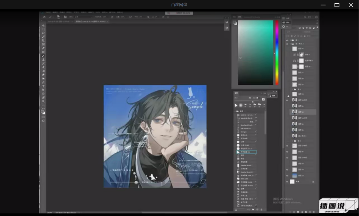The height and width of the screenshot is (216, 359).
Task: Select the Move tool
Action: (x=43, y=26)
